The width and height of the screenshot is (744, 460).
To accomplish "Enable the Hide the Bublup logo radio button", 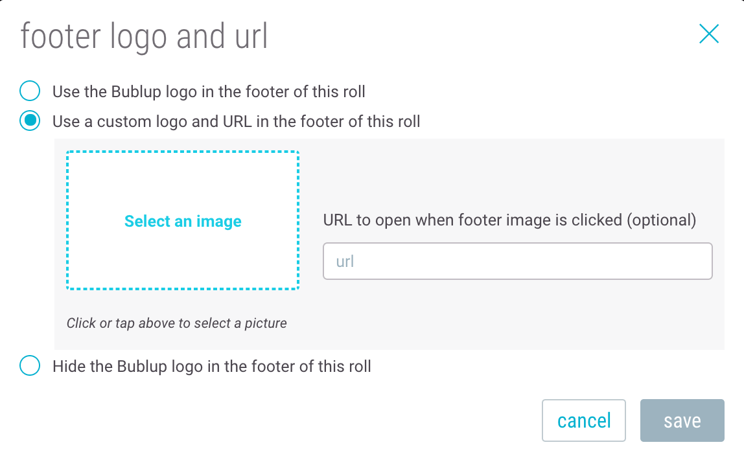I will pos(30,365).
